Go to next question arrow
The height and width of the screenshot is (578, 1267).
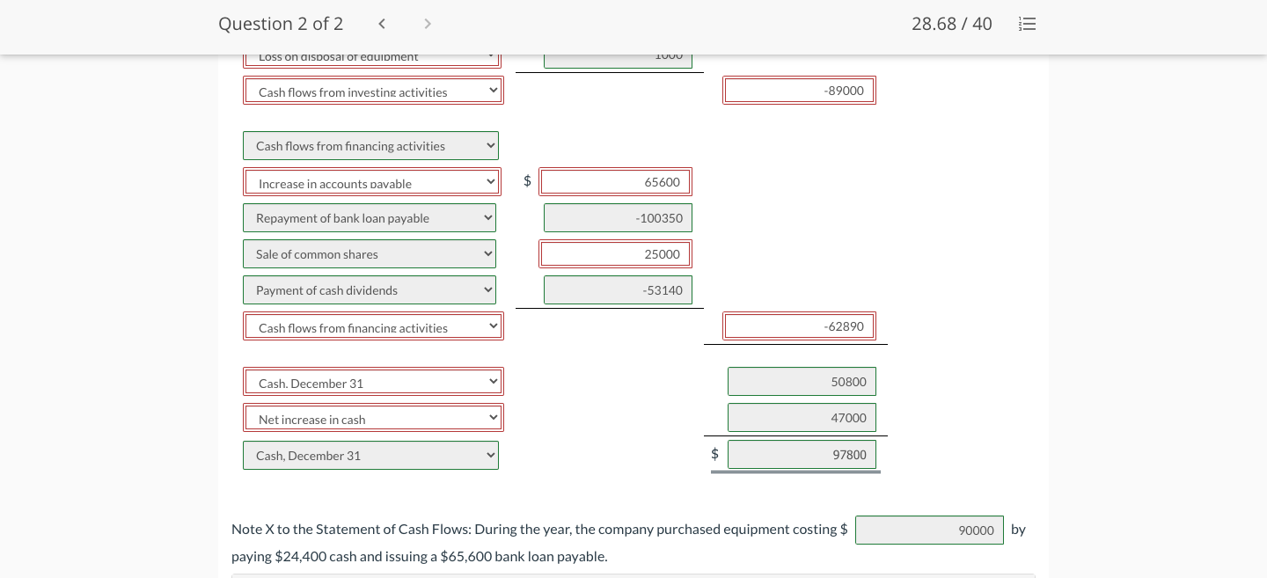428,24
